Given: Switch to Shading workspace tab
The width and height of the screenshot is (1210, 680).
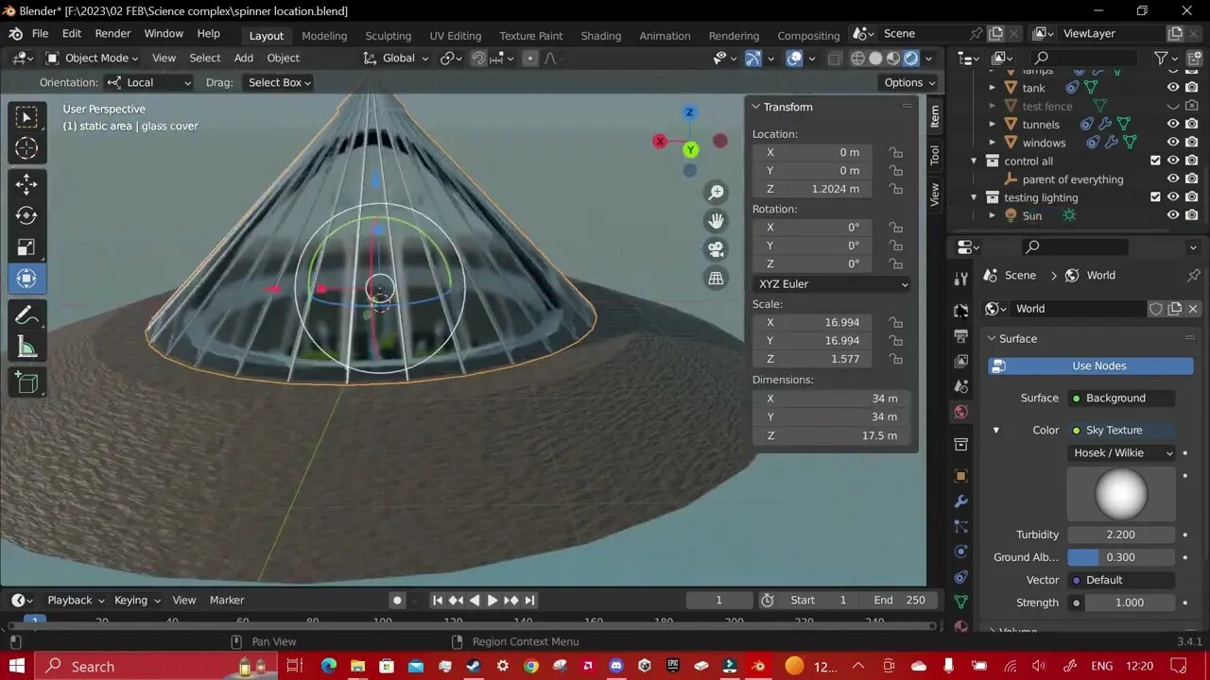Looking at the screenshot, I should coord(601,36).
